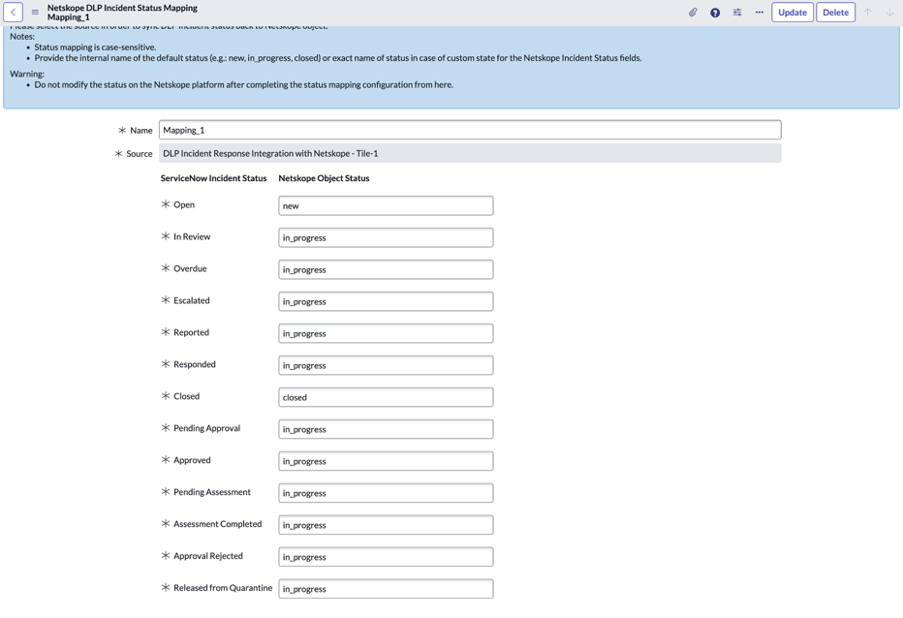Viewport: 903px width, 618px height.
Task: Click the Assessment Completed label
Action: [218, 524]
